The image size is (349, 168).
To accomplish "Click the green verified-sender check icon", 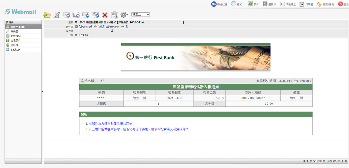I will click(76, 26).
